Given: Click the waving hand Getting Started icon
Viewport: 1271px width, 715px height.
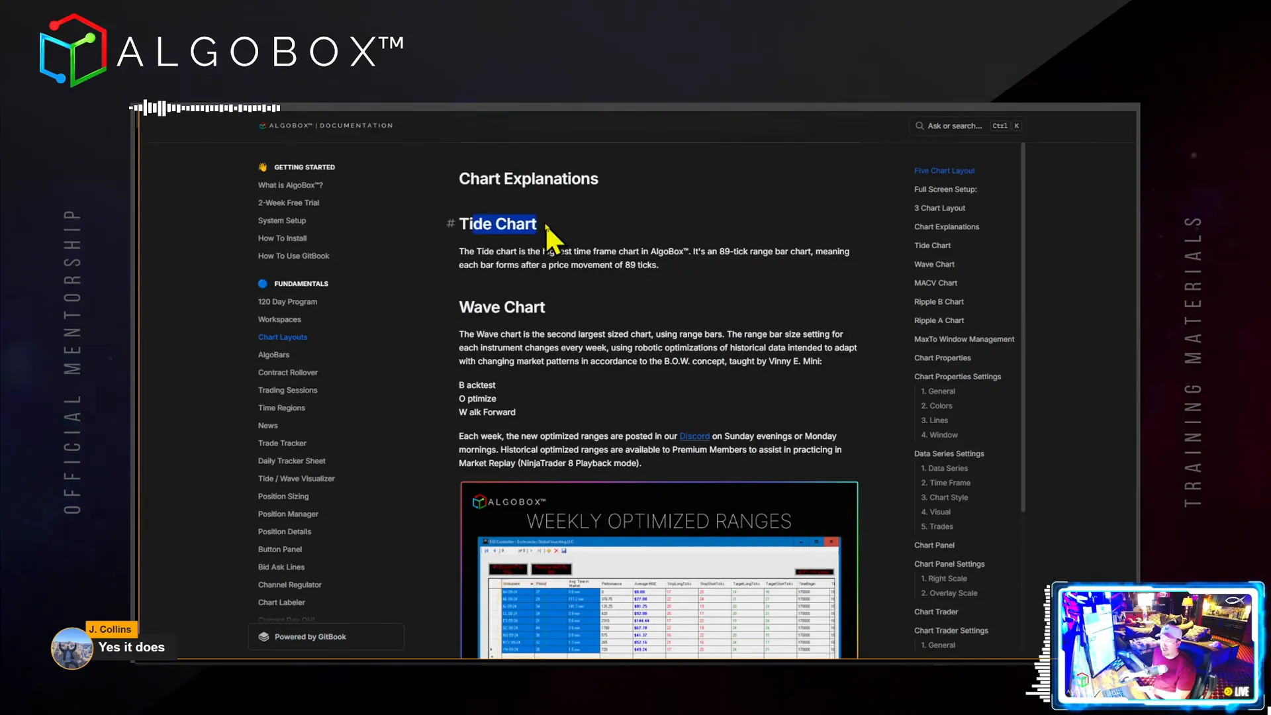Looking at the screenshot, I should [263, 167].
